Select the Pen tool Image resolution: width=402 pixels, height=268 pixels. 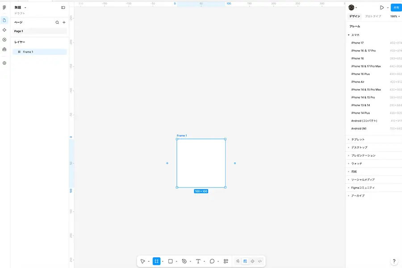pos(184,261)
